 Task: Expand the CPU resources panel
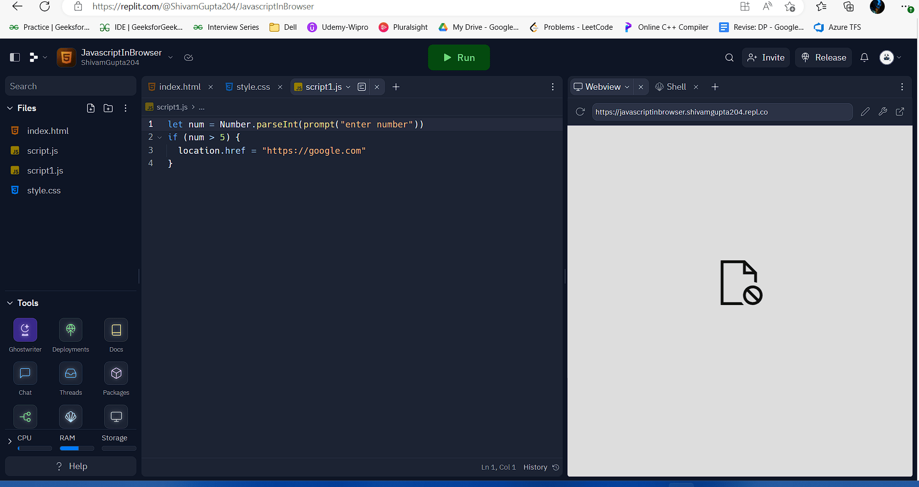10,441
